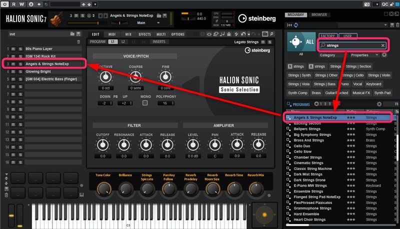Click the lock icon in the editor toolbar
Viewport: 400px width, 229px height.
[229, 34]
